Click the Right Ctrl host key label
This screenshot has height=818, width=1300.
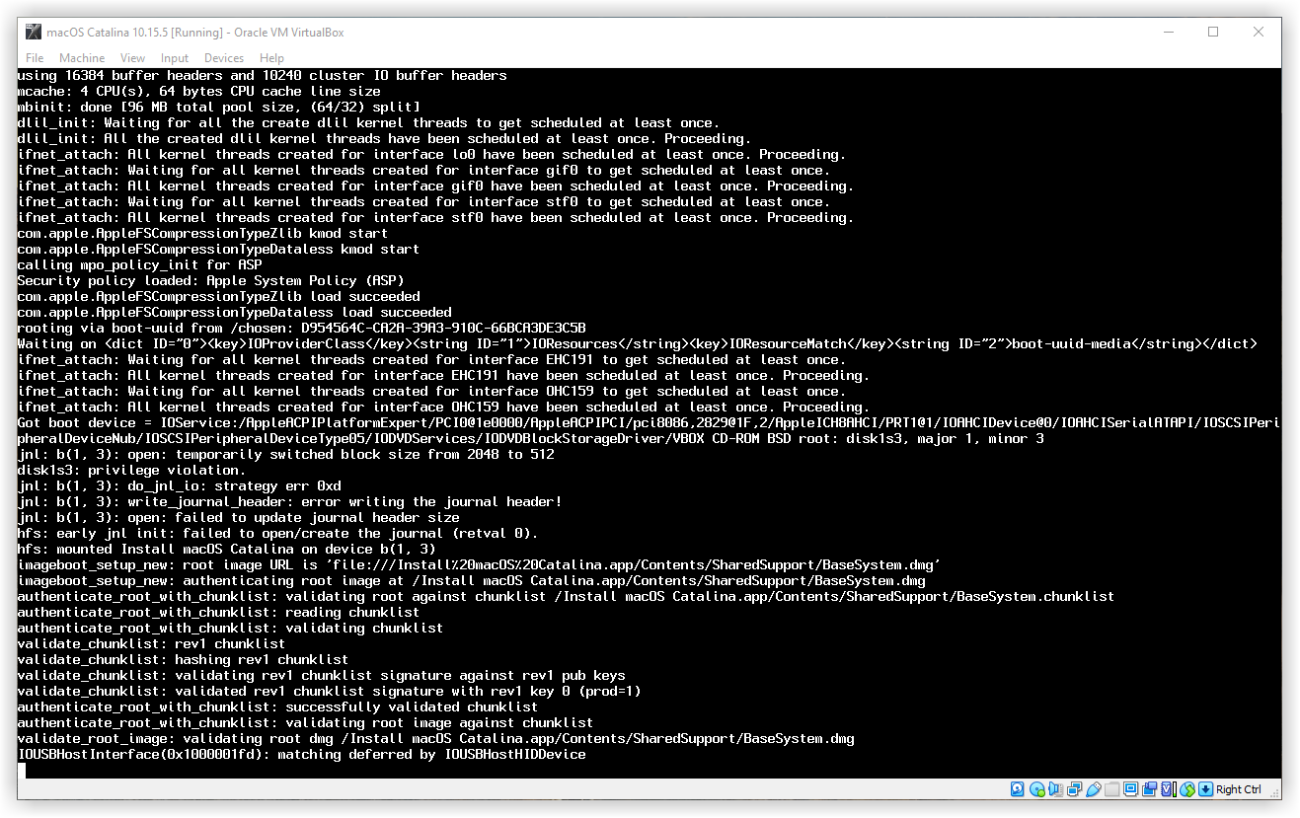pos(1238,789)
